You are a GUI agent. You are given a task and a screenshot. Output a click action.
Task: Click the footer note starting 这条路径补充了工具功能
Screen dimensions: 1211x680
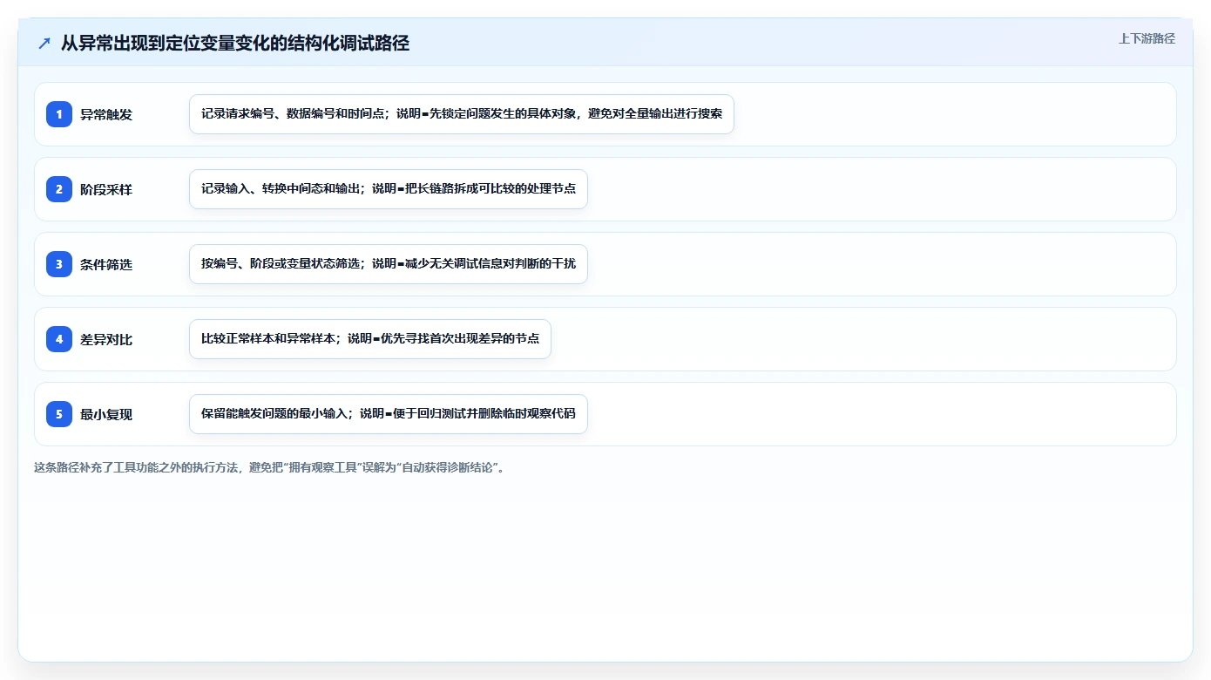[x=269, y=468]
